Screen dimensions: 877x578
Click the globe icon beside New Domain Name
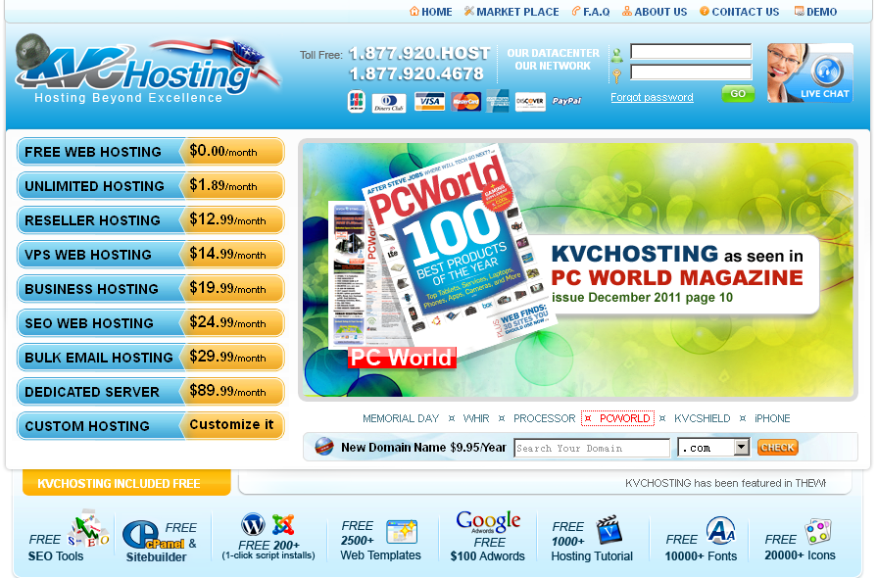324,447
